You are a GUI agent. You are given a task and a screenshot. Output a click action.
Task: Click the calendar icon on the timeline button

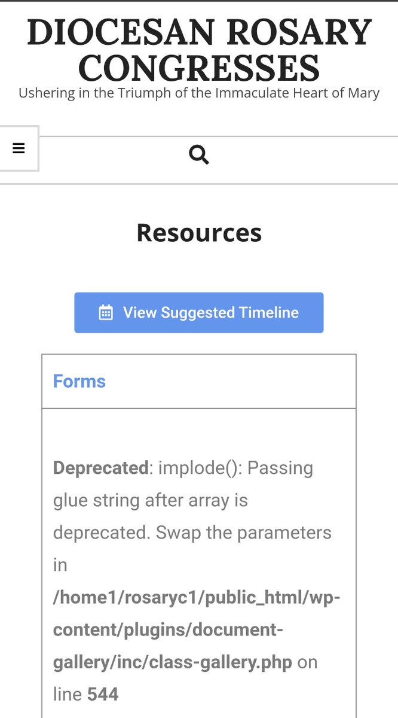click(x=106, y=312)
